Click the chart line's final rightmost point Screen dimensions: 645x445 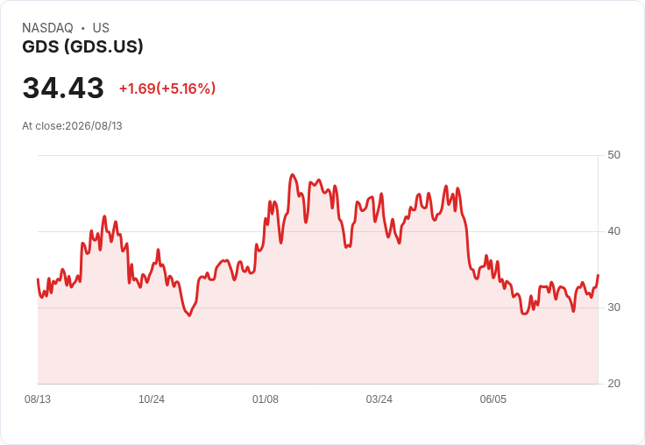598,275
